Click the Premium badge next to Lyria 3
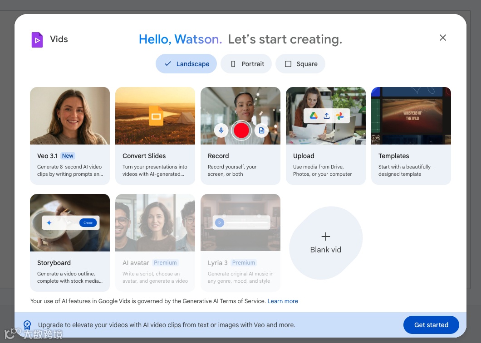This screenshot has height=343, width=481. pos(244,263)
